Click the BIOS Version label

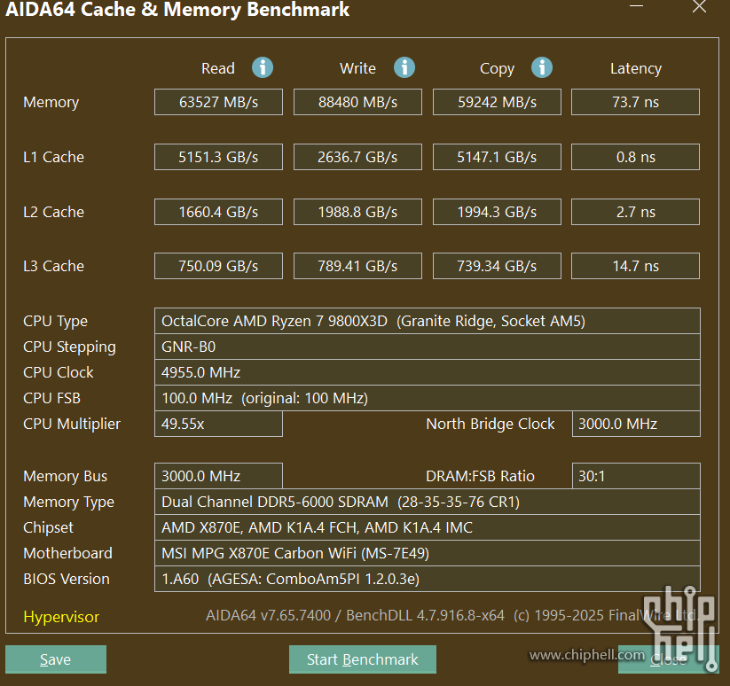tap(67, 579)
